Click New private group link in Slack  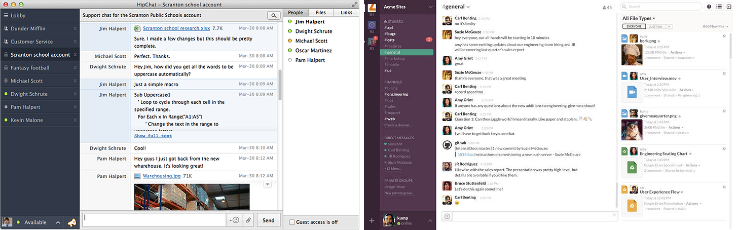pyautogui.click(x=399, y=193)
